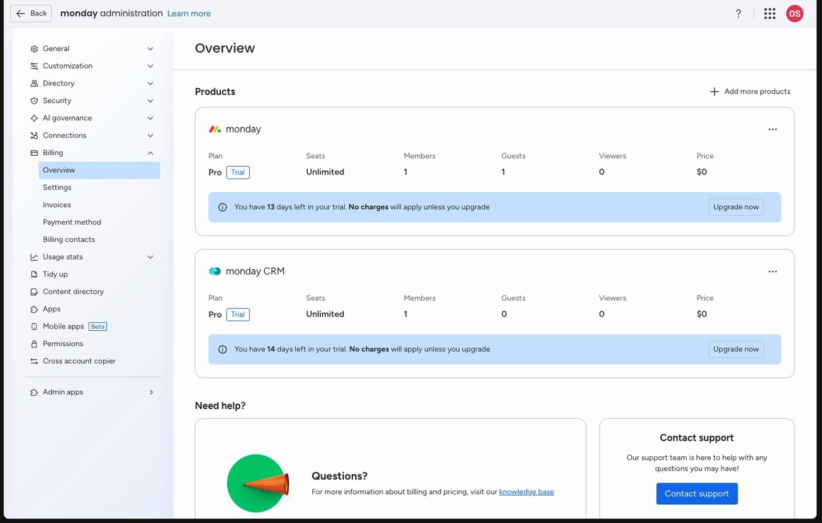Expand the General section chevron
Screen dimensions: 822x523
[x=151, y=49]
